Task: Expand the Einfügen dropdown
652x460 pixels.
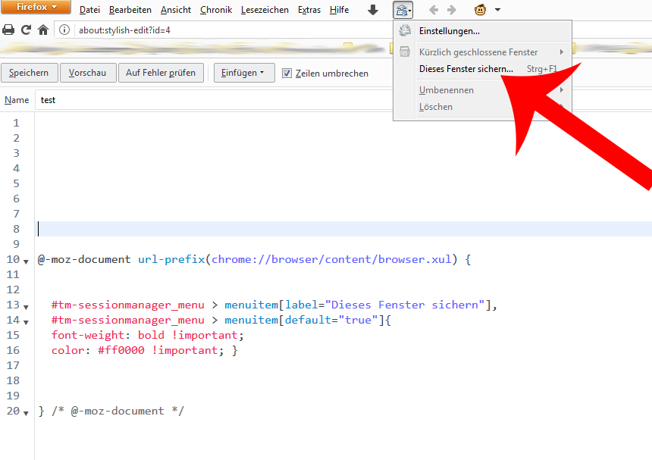Action: coord(243,73)
